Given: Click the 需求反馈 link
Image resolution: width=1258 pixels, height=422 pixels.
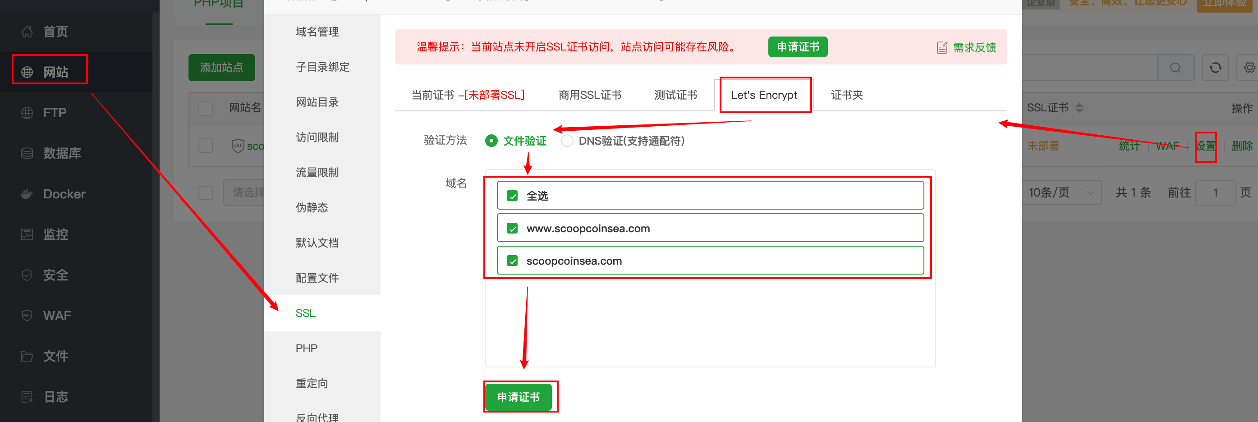Looking at the screenshot, I should coord(974,47).
